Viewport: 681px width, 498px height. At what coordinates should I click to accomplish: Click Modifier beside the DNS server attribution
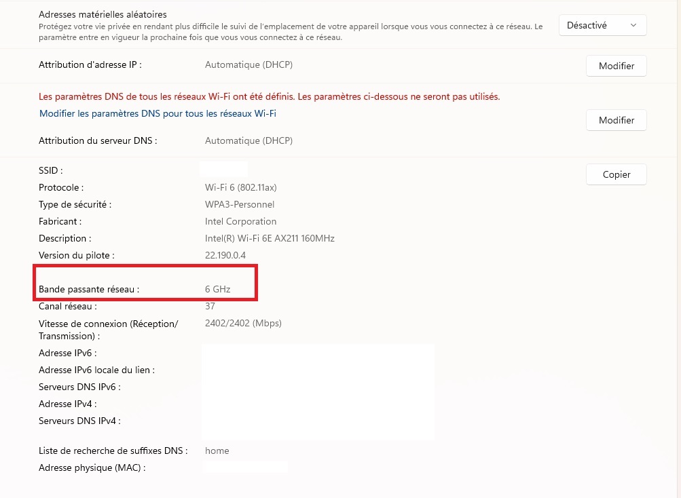click(x=616, y=120)
